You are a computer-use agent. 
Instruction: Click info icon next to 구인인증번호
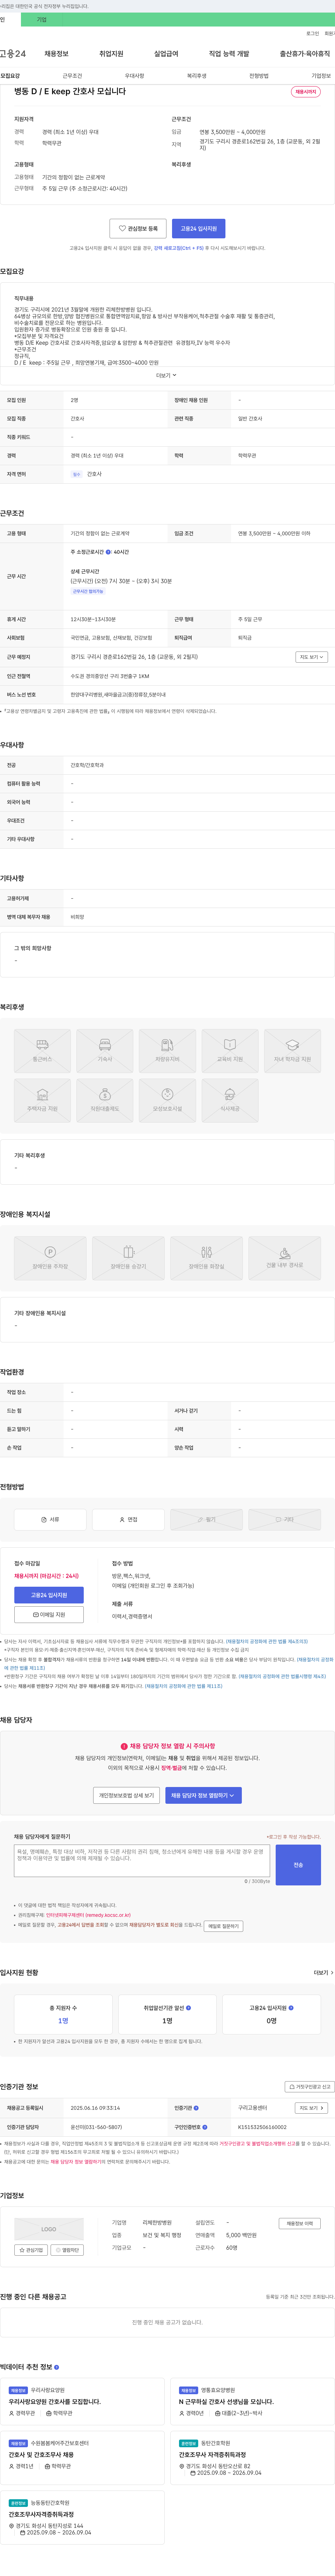(x=205, y=2127)
